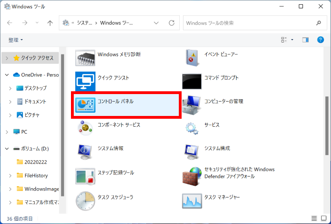Open the コンポーネント サービス icon

(x=85, y=128)
